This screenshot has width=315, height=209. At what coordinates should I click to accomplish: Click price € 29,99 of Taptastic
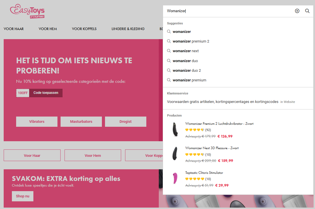tap(222, 185)
